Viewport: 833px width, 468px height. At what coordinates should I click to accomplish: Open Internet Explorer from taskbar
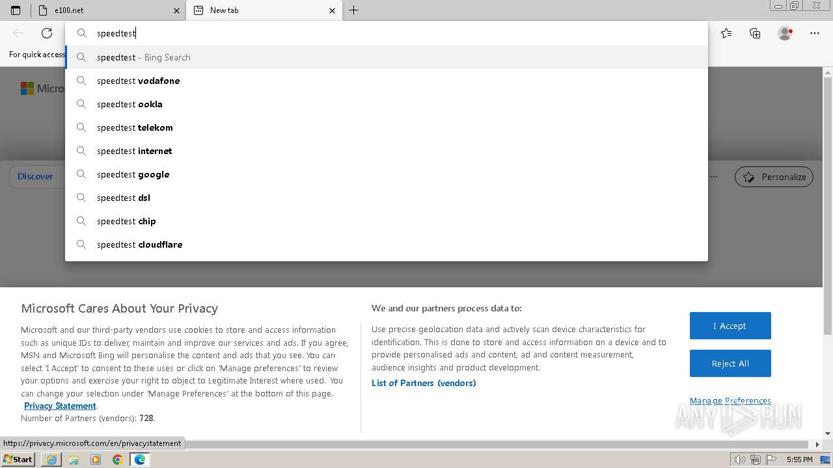click(x=51, y=460)
